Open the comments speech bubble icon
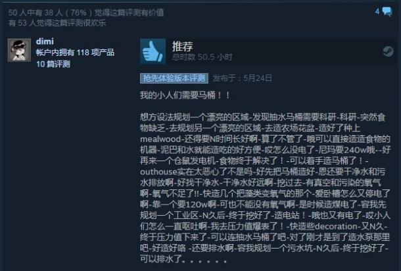The width and height of the screenshot is (401, 271). pyautogui.click(x=387, y=12)
